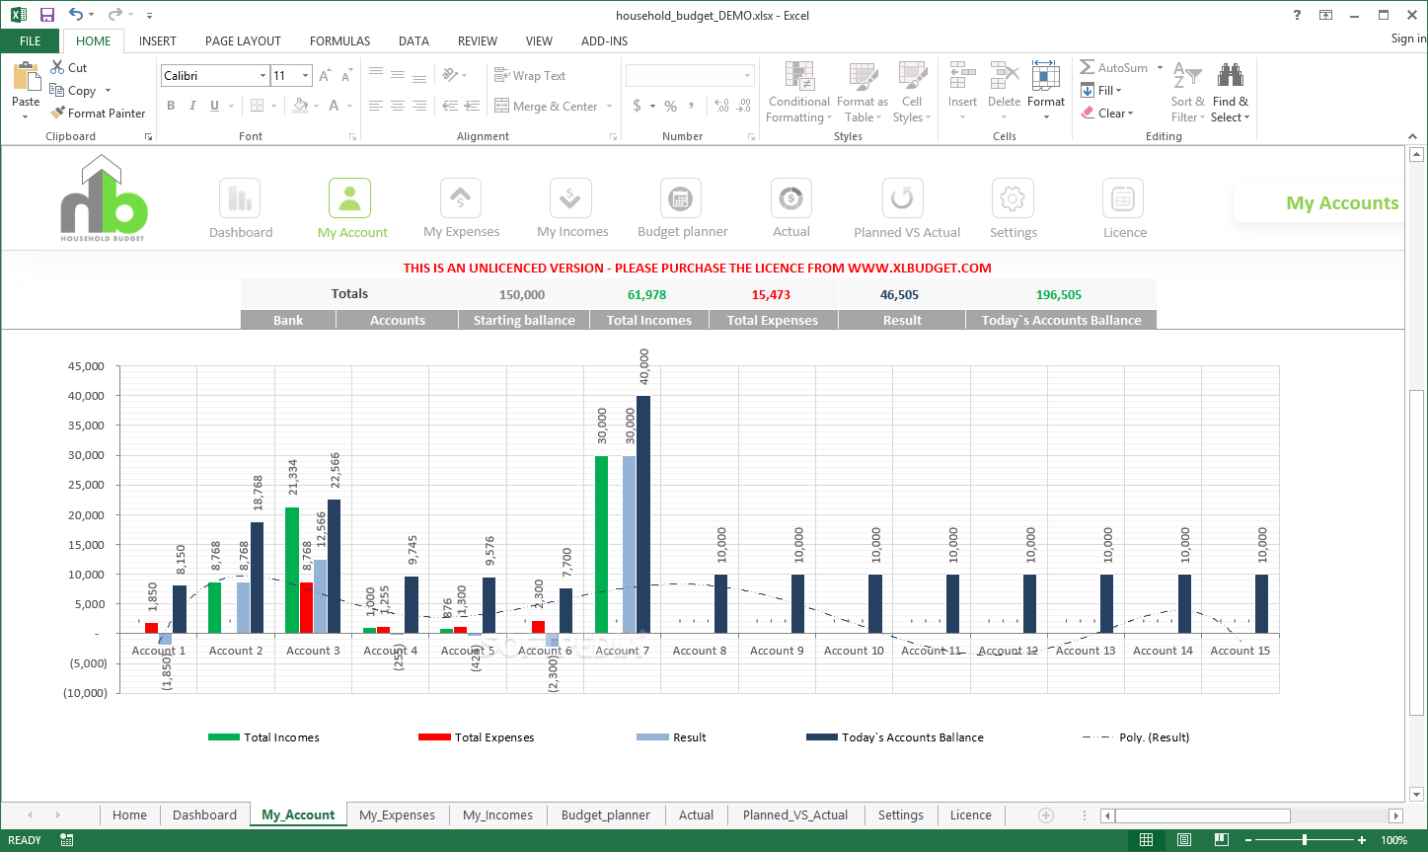The height and width of the screenshot is (852, 1428).
Task: Click the Insert cells icon
Action: click(962, 77)
